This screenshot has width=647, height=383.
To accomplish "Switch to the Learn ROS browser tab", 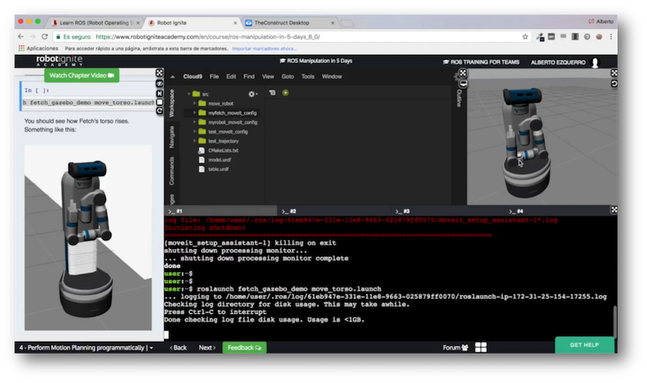I will 95,23.
